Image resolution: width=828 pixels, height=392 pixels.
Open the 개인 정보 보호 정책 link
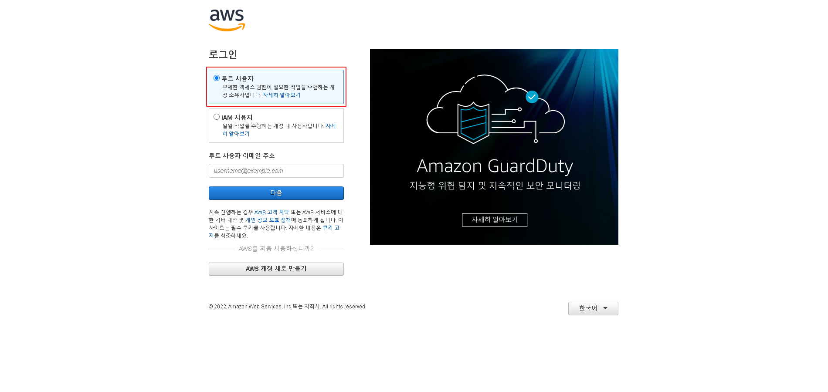[268, 220]
